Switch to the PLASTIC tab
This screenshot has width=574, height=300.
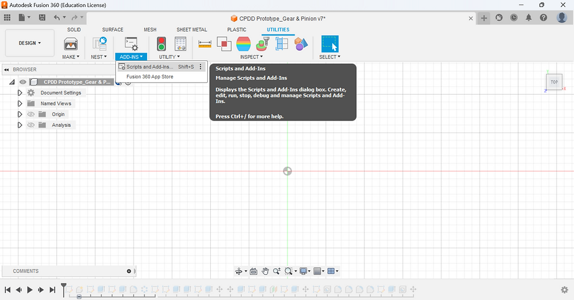(x=237, y=30)
